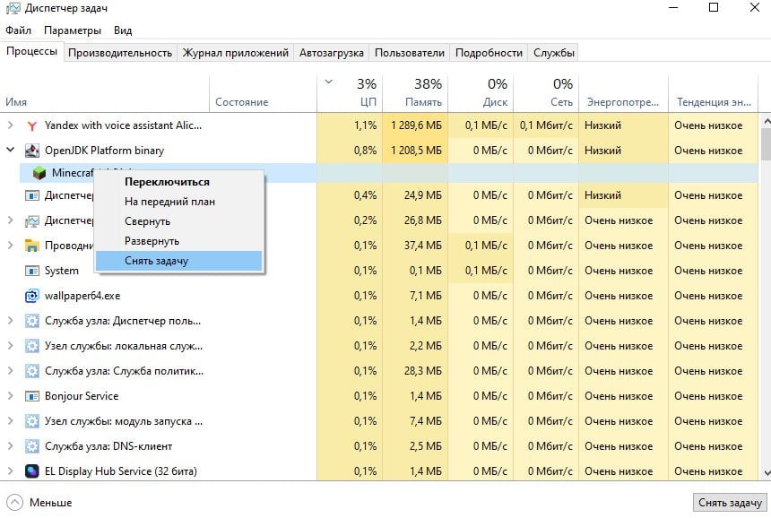Switch to the Производительность tab
This screenshot has height=518, width=771.
click(120, 53)
